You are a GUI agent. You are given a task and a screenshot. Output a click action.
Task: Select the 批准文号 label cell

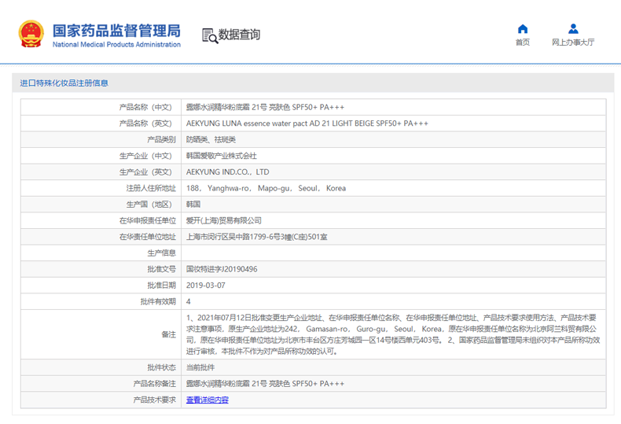101,269
